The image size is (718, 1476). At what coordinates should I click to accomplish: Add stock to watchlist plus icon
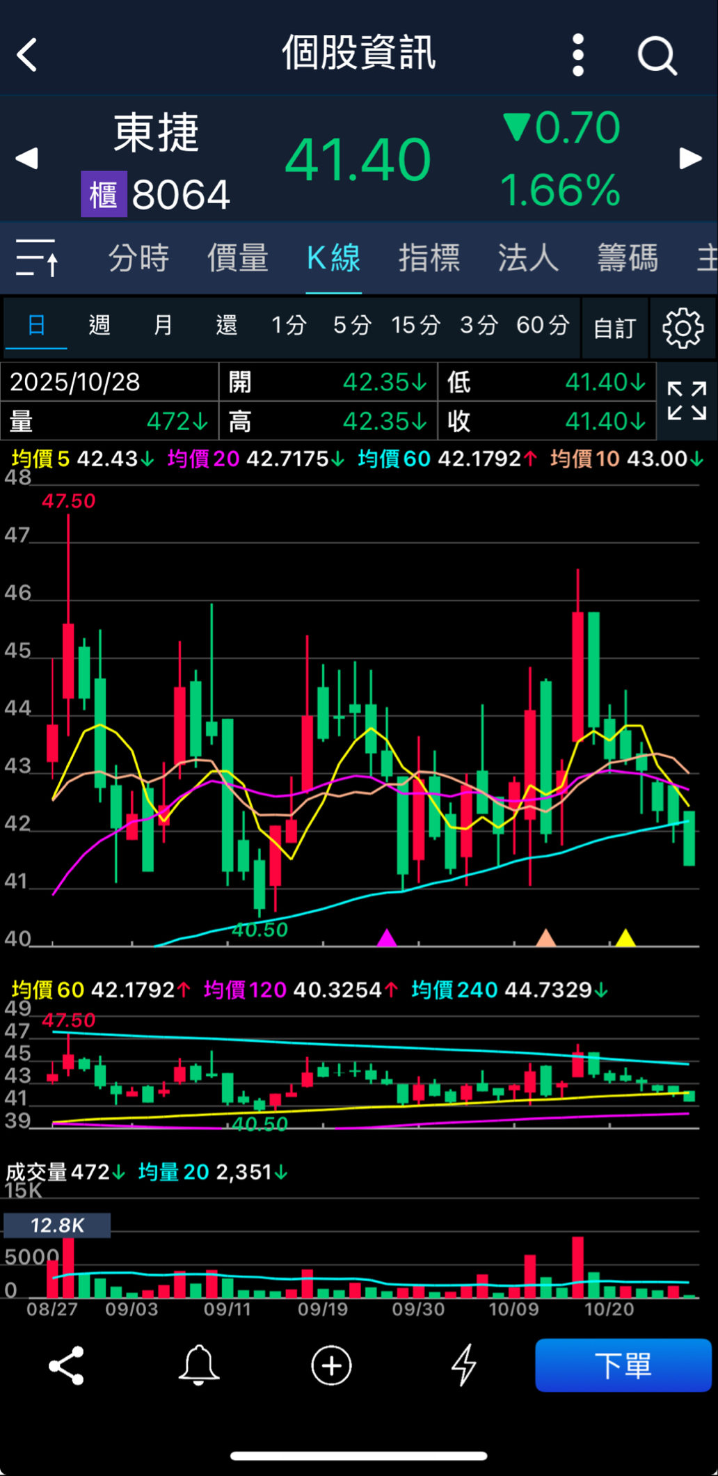click(x=331, y=1365)
